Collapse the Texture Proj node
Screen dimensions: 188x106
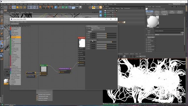click(27, 76)
